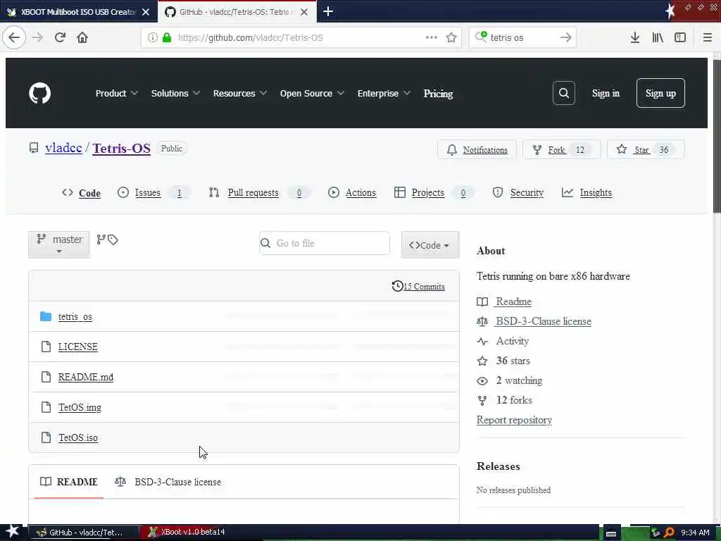Open the Issues tab

[153, 193]
